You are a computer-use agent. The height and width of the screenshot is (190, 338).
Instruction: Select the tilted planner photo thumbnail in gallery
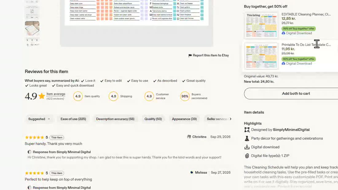[32, 28]
